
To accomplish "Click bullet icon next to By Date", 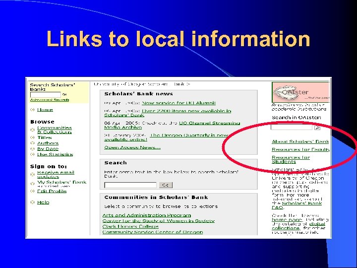I will (x=32, y=149).
